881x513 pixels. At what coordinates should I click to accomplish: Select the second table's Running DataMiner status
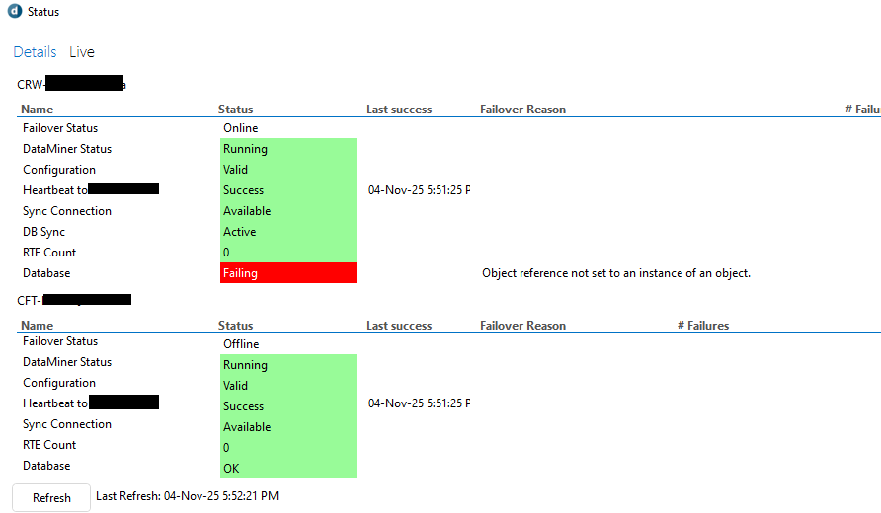(x=287, y=365)
